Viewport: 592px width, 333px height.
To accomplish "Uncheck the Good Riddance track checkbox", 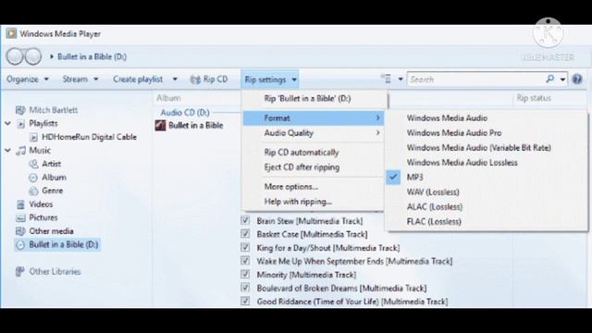I will click(x=245, y=302).
